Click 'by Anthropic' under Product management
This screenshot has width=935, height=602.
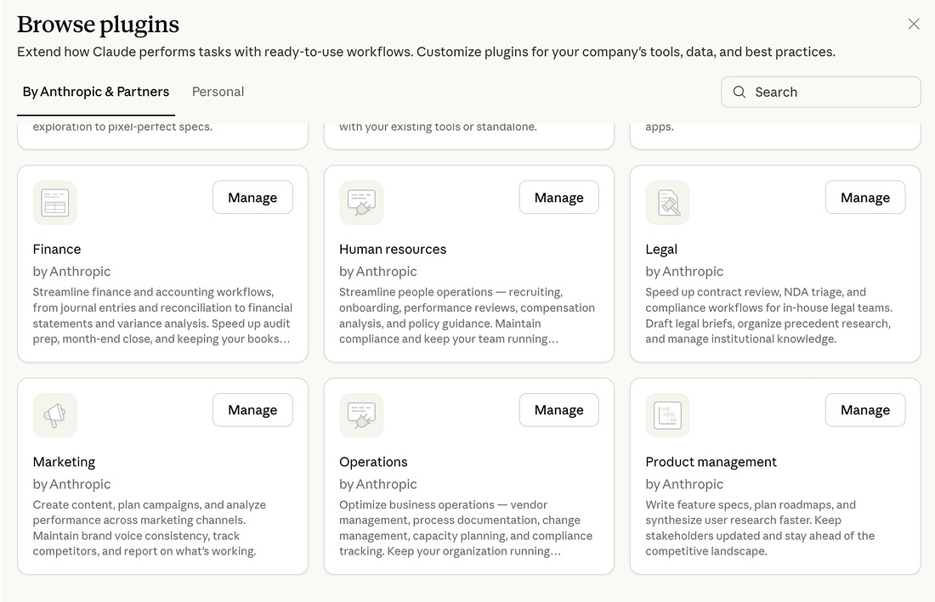[684, 484]
